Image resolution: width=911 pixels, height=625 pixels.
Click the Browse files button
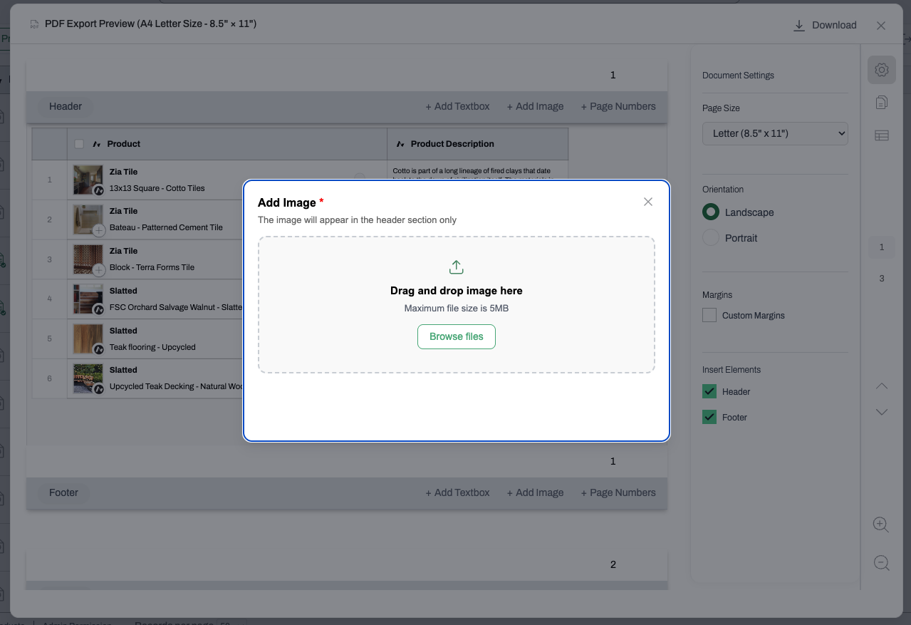[x=457, y=336]
